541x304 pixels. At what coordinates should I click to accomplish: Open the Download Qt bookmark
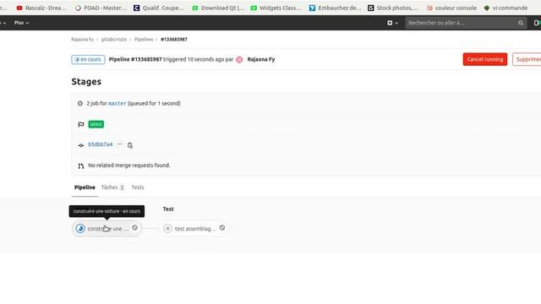(x=218, y=8)
